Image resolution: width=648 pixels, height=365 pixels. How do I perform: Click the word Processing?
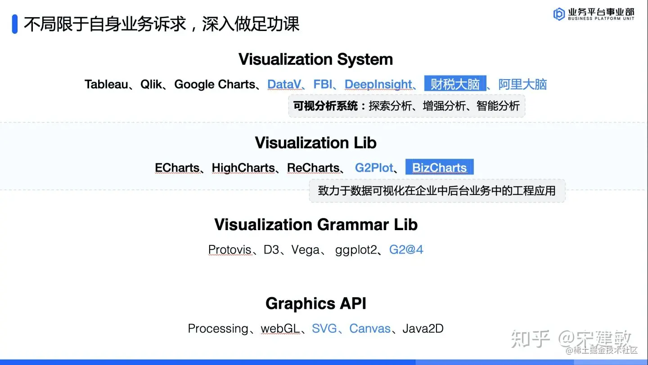[x=218, y=329]
